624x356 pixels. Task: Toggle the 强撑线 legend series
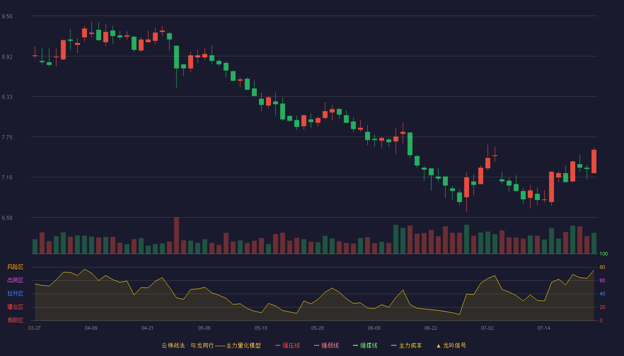coord(365,345)
